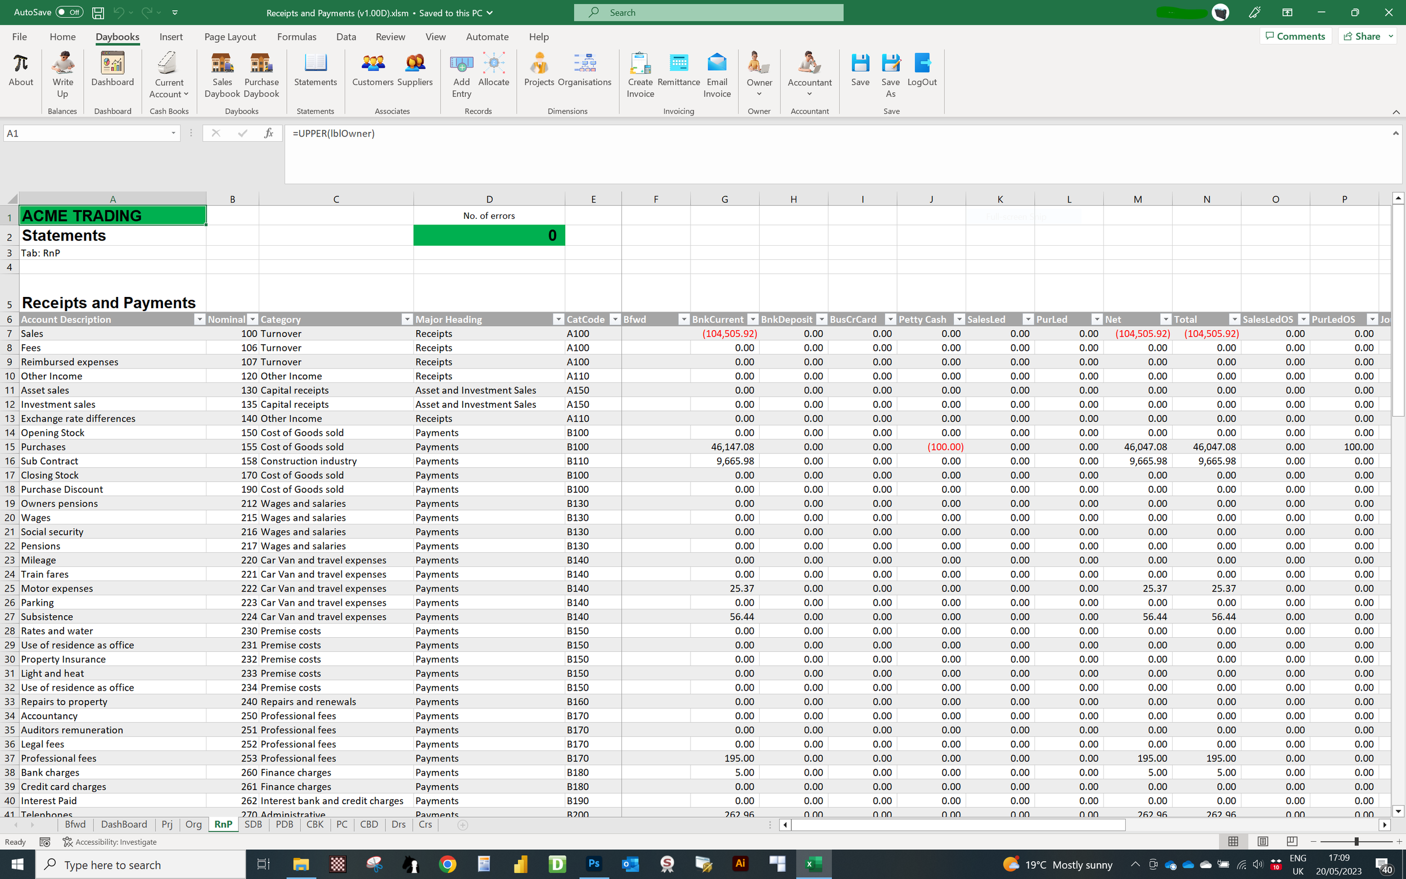Screen dimensions: 1406x879
Task: Toggle the AutoSave switch
Action: [69, 12]
